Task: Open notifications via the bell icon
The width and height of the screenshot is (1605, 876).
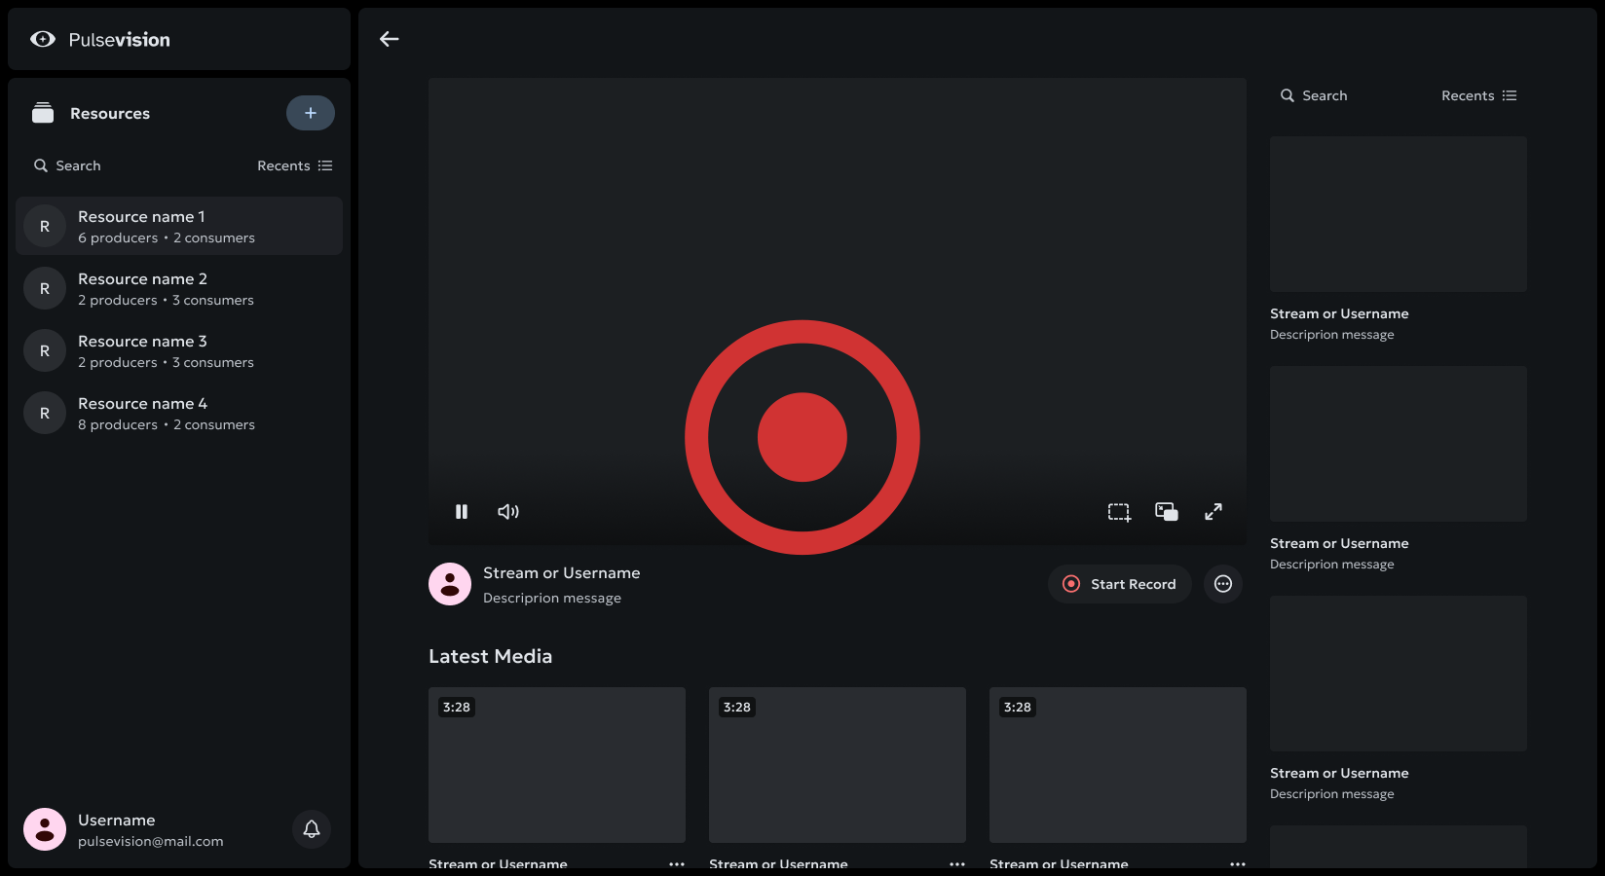Action: pyautogui.click(x=312, y=829)
